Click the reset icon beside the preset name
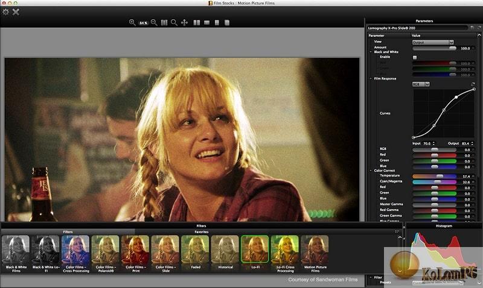This screenshot has height=288, width=483. point(479,28)
